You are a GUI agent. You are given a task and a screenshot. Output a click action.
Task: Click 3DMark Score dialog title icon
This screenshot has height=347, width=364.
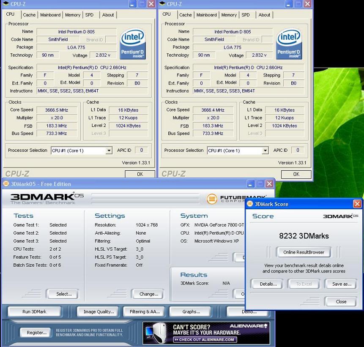tap(250, 204)
